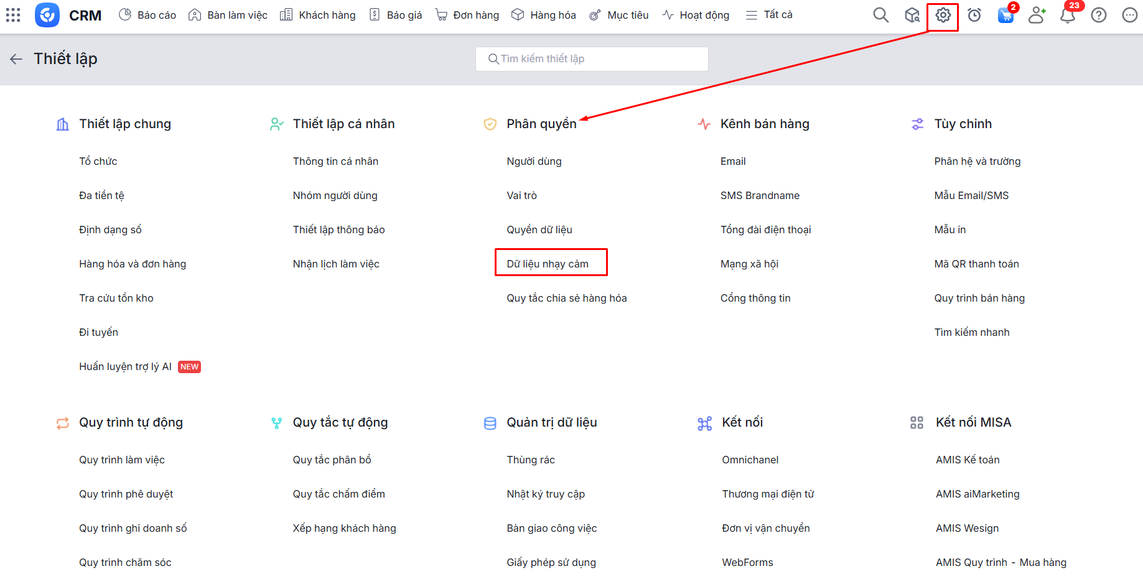
Task: Click the help question mark icon
Action: click(1099, 15)
